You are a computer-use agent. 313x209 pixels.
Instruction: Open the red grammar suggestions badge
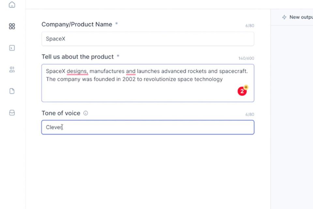tap(242, 91)
